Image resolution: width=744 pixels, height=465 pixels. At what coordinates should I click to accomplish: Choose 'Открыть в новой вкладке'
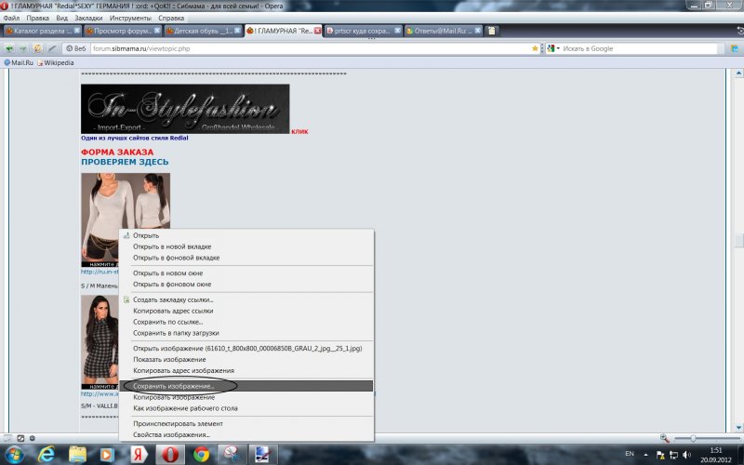point(246,246)
